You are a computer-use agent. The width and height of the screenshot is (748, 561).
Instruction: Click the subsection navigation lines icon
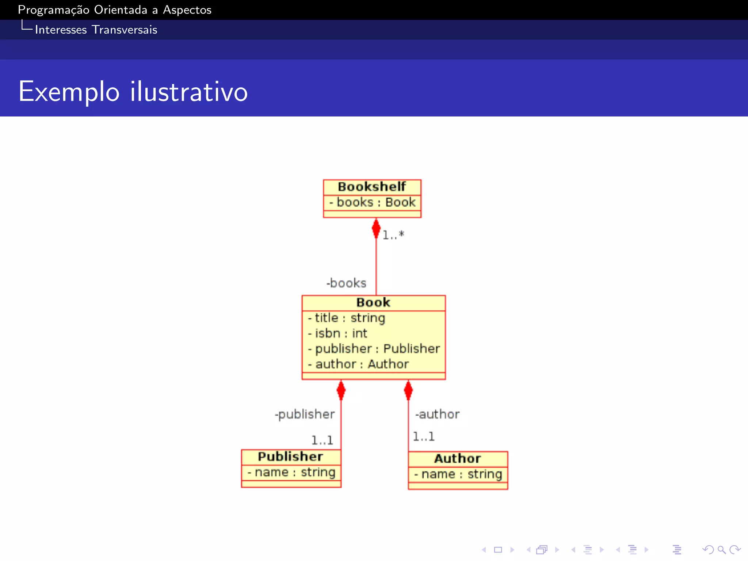click(588, 550)
